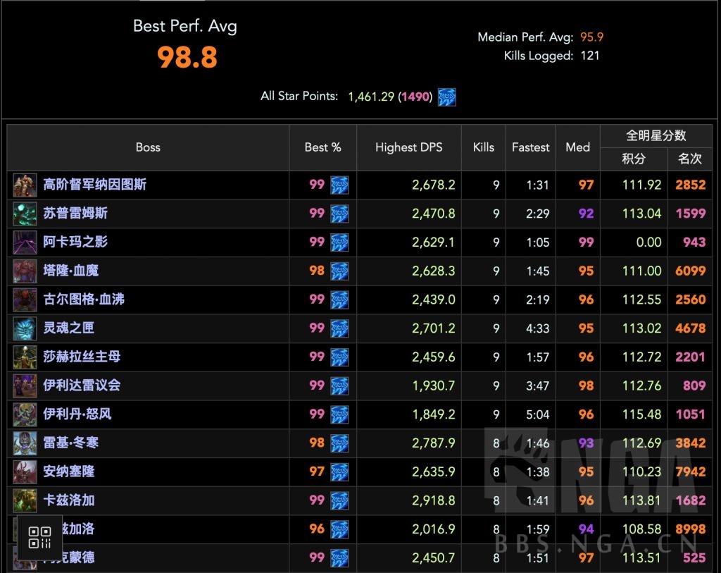Click the spec icon in the 雷基·冬寒 row
721x573 pixels.
tap(339, 443)
